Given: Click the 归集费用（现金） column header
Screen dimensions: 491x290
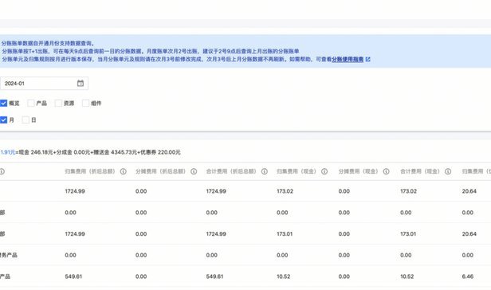Looking at the screenshot, I should tap(297, 171).
